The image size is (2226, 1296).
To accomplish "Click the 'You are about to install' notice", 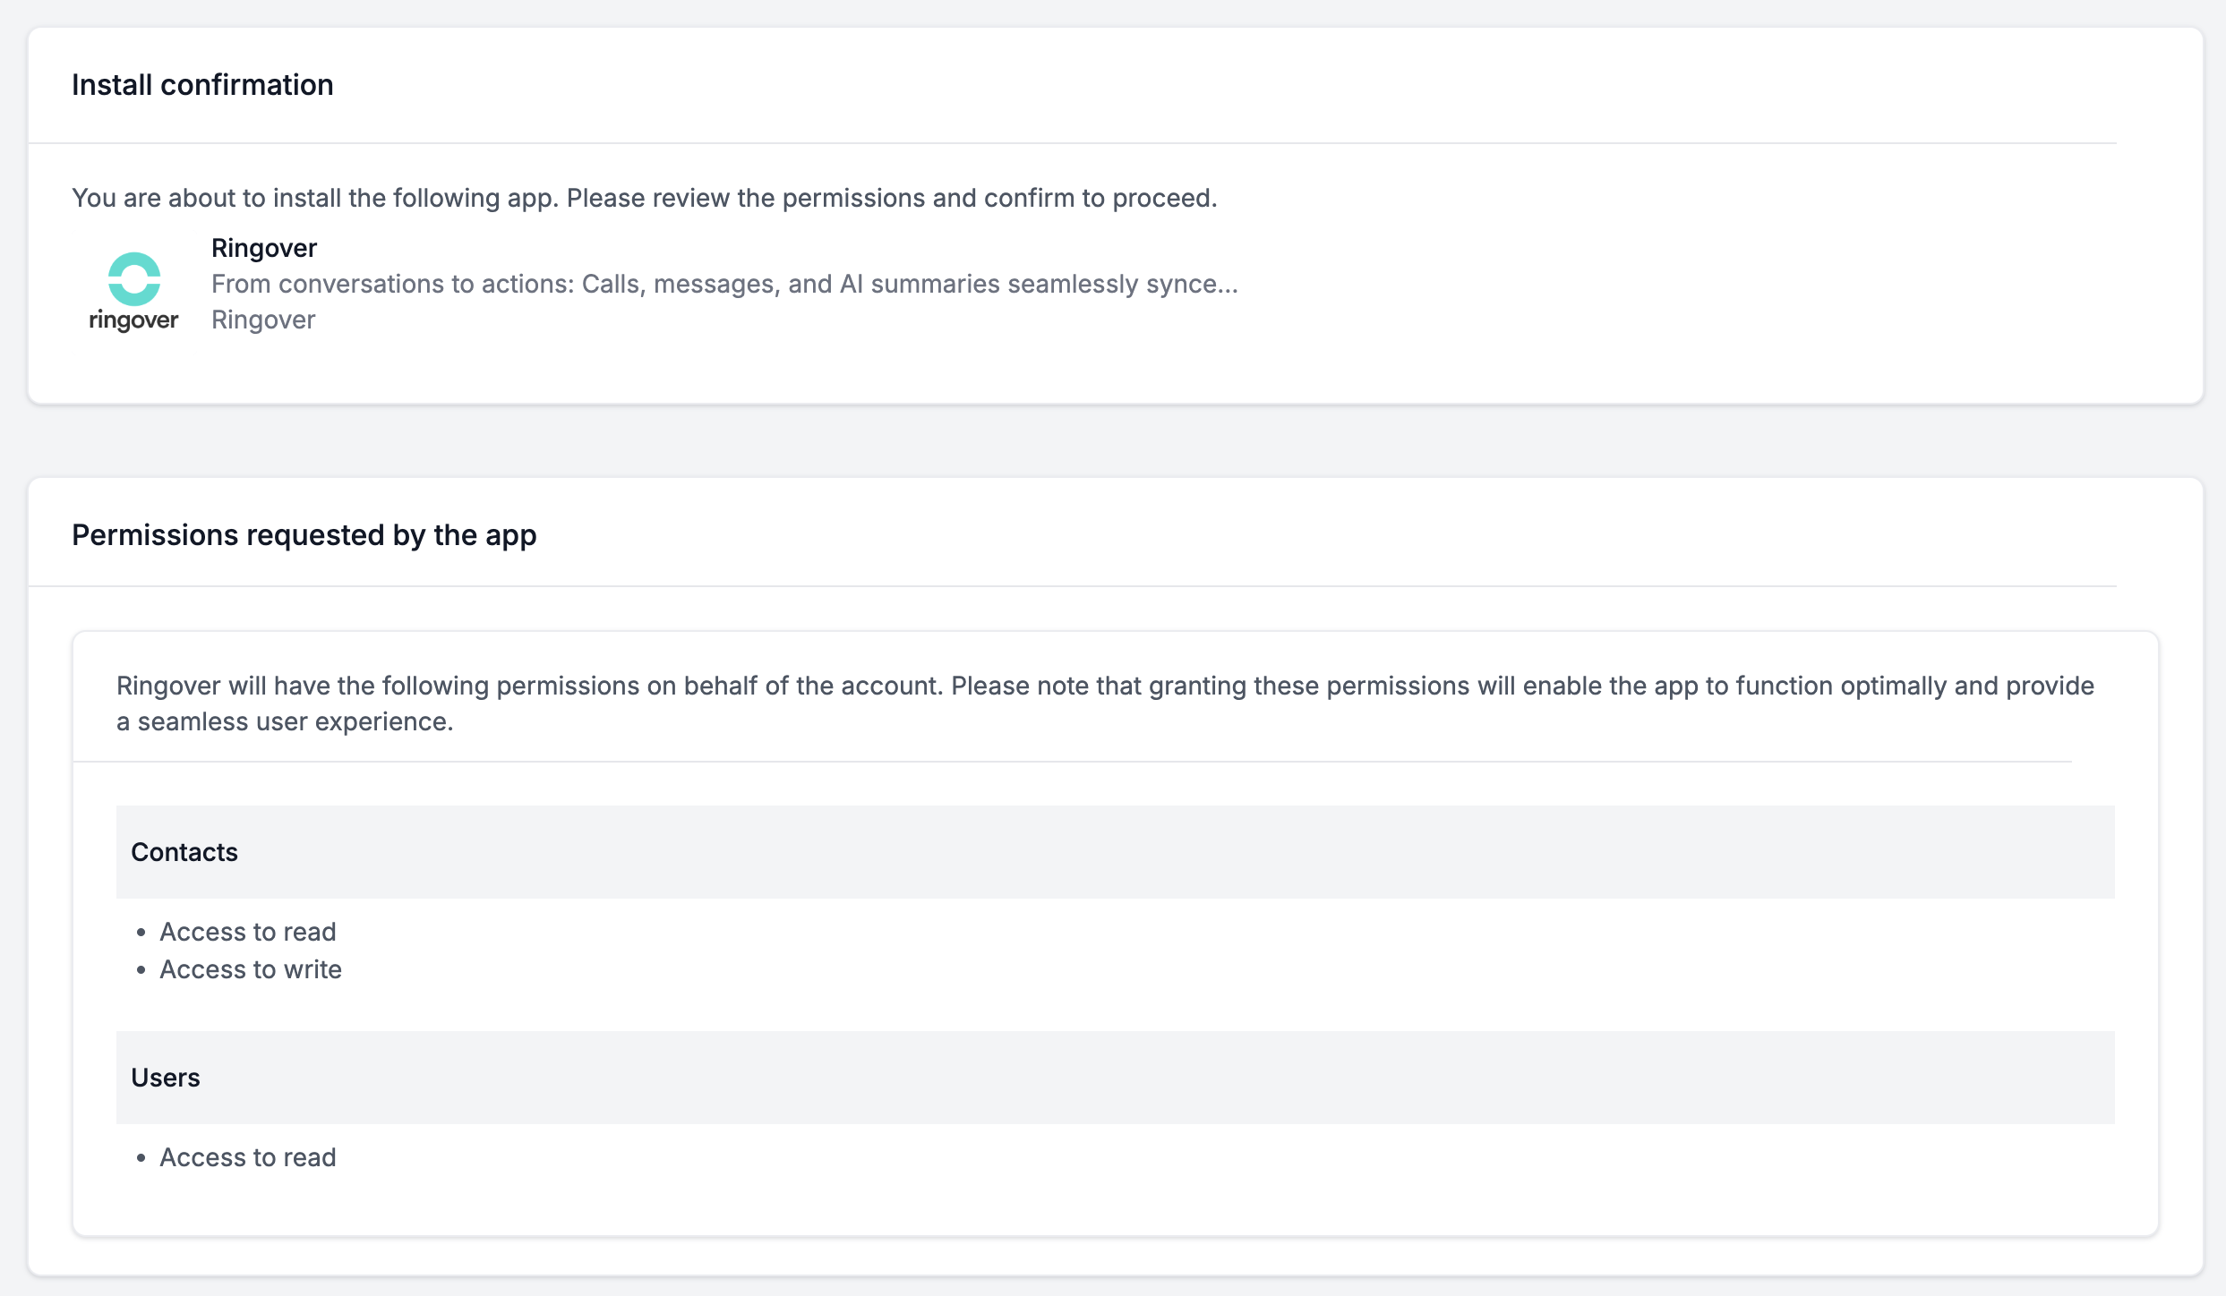I will point(645,198).
